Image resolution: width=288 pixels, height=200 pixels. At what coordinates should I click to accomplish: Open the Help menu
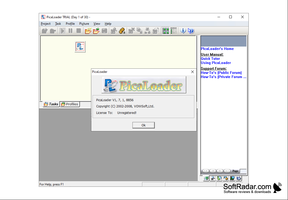108,24
